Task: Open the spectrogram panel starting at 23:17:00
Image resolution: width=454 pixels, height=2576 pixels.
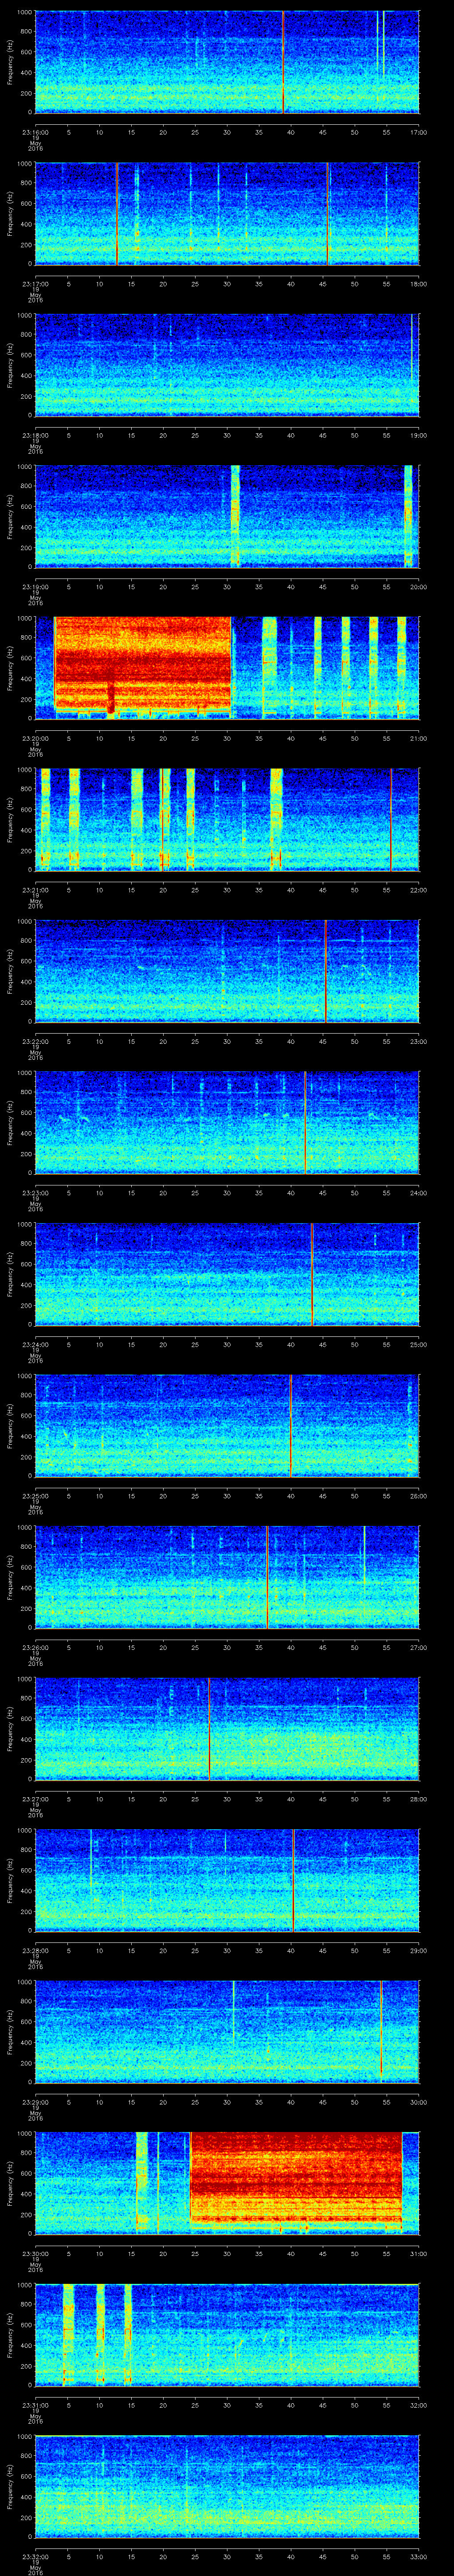Action: (227, 214)
